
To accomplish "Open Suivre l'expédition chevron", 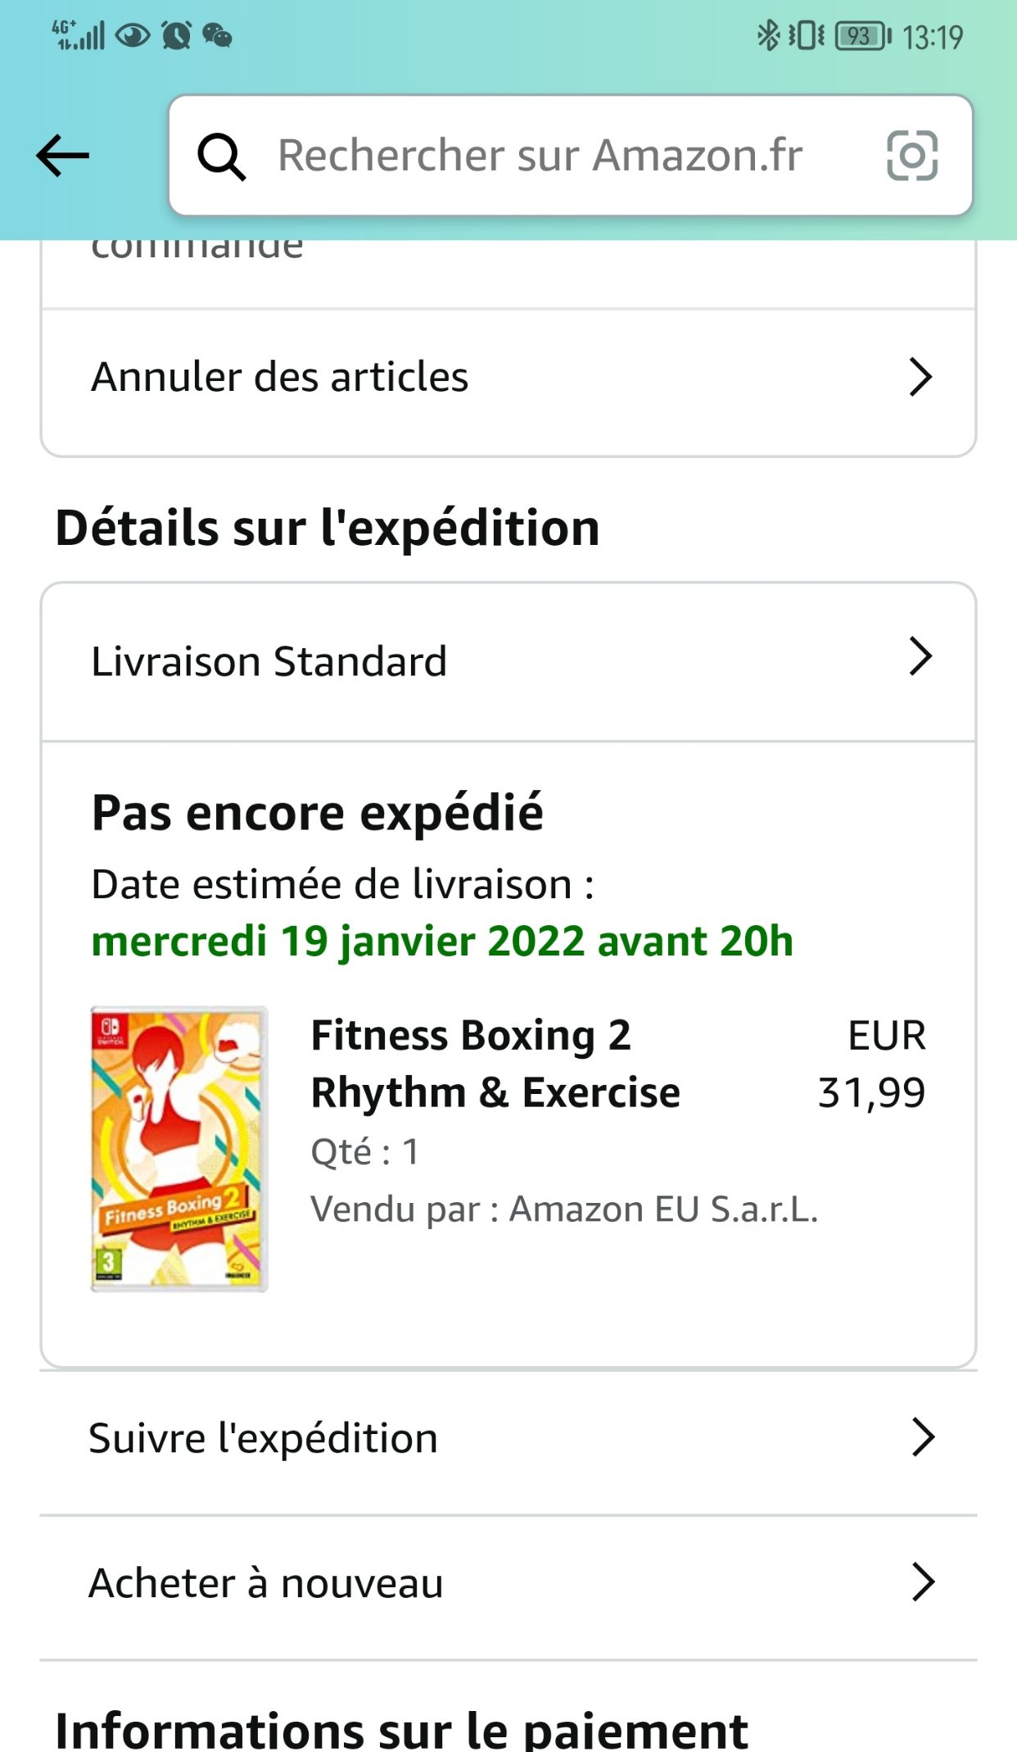I will 923,1437.
